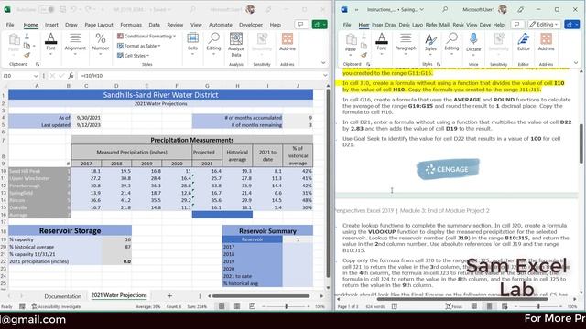Open the Editing group in Word
This screenshot has width=586, height=329.
[x=451, y=44]
